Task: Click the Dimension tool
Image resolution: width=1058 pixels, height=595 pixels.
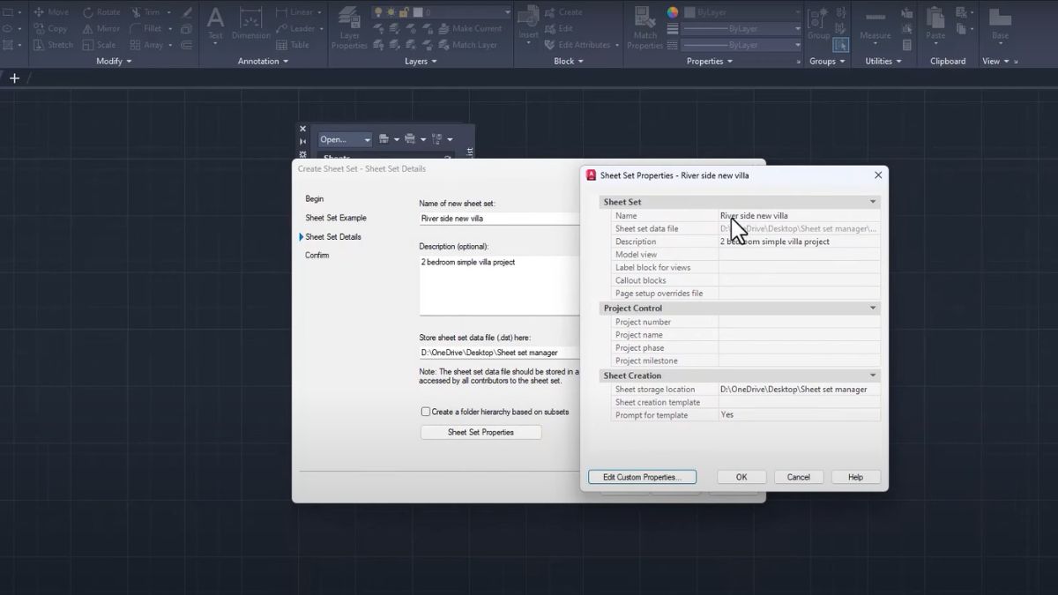Action: 250,25
